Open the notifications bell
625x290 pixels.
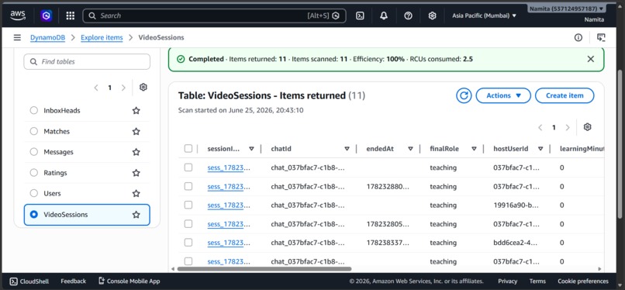[x=384, y=16]
